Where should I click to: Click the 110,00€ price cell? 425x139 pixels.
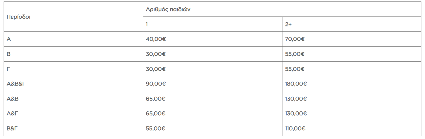point(295,128)
